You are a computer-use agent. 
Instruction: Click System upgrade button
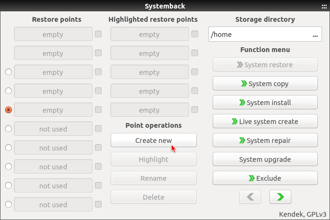[265, 159]
